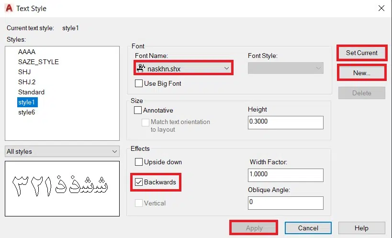Focus the Width Factor field
This screenshot has width=392, height=238.
tap(286, 174)
